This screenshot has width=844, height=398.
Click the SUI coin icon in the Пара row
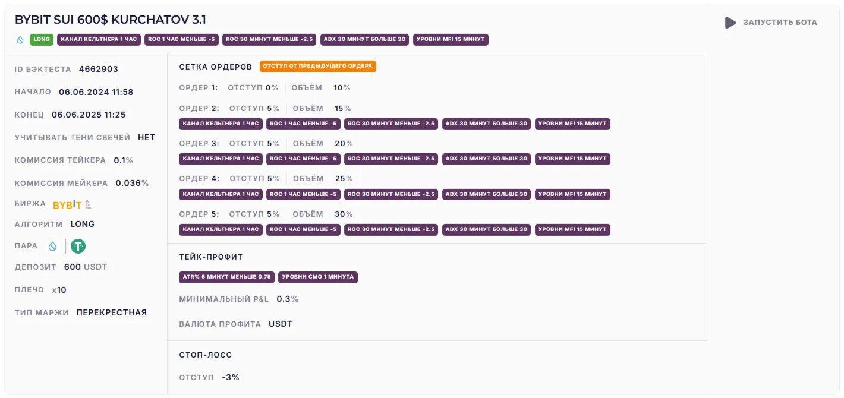tap(53, 246)
